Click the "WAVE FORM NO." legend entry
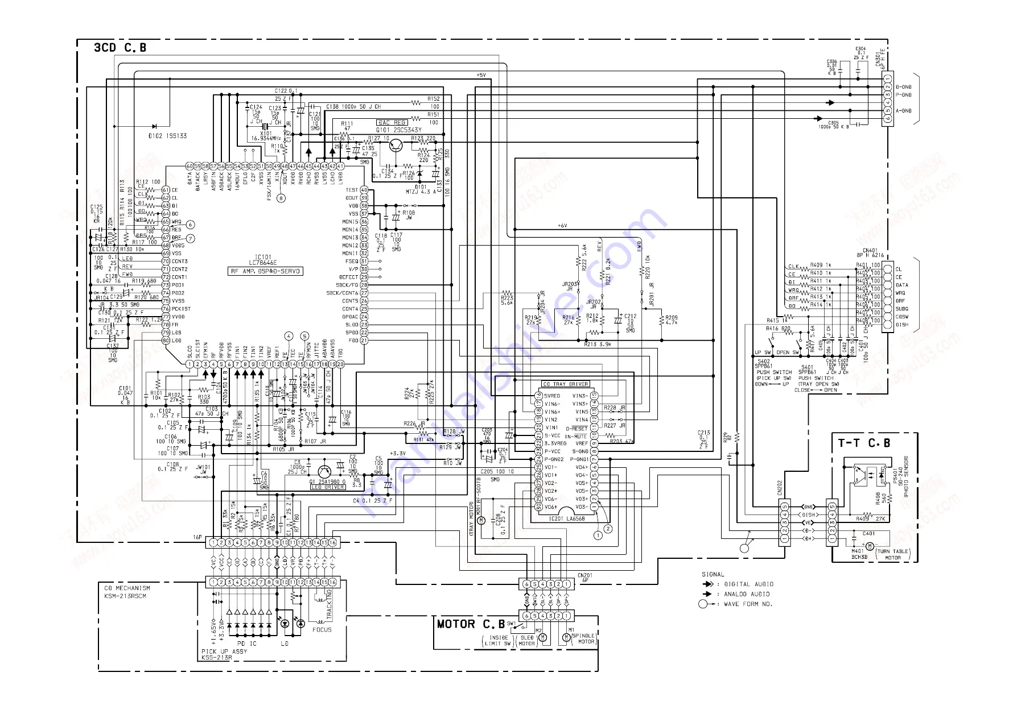This screenshot has height=718, width=1017. 748,604
